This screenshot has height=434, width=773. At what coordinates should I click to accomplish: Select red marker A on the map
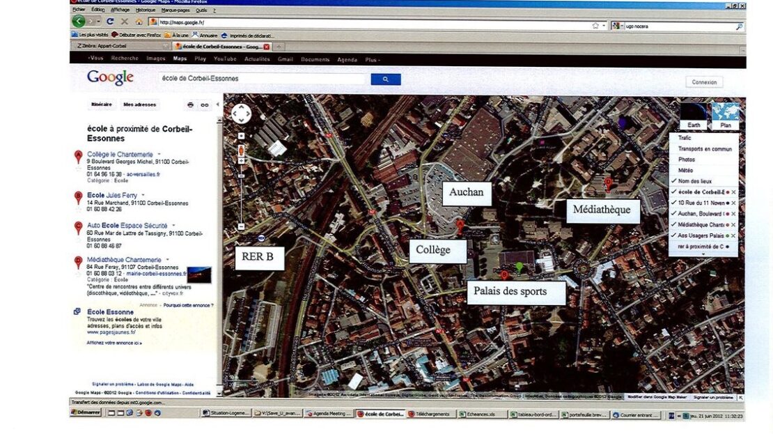click(x=460, y=226)
